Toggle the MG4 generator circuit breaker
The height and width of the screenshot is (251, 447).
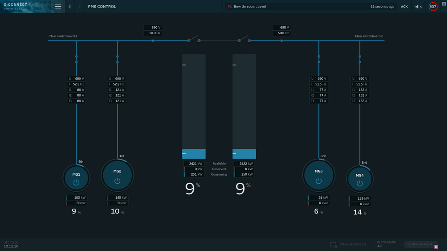coord(360,59)
